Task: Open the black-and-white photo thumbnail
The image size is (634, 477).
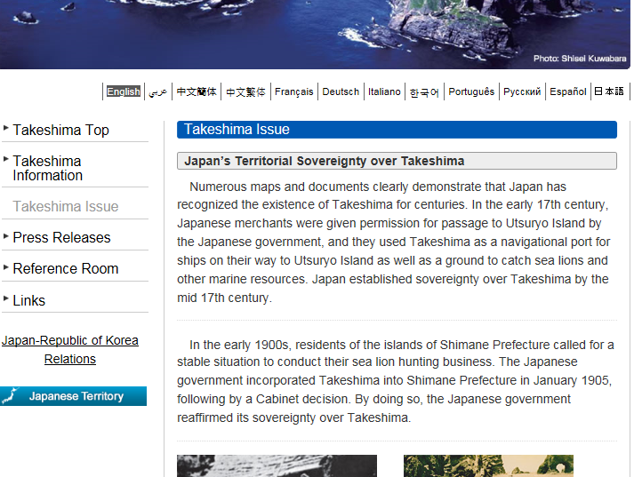Action: [x=277, y=465]
